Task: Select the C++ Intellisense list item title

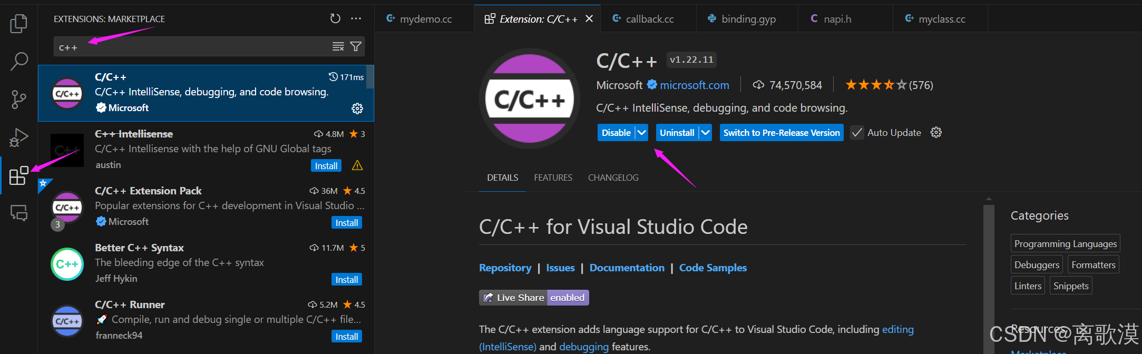Action: (134, 134)
